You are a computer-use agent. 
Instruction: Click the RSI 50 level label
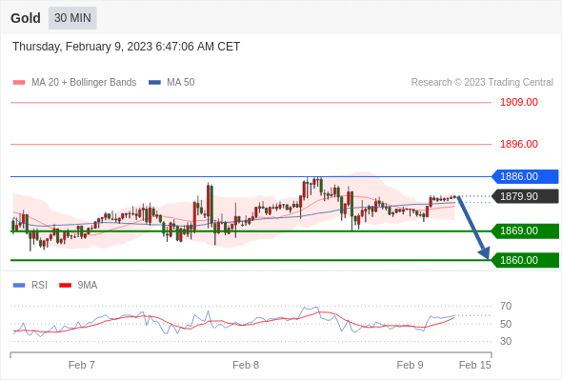pyautogui.click(x=506, y=324)
